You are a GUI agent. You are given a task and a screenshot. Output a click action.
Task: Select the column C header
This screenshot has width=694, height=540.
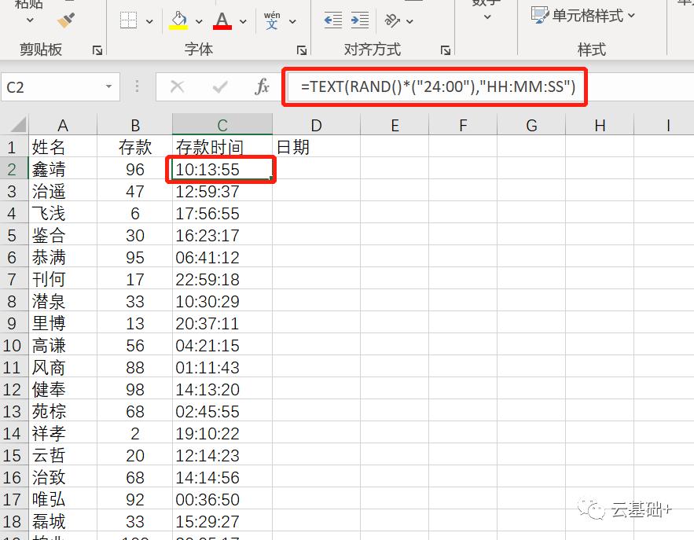click(x=221, y=123)
